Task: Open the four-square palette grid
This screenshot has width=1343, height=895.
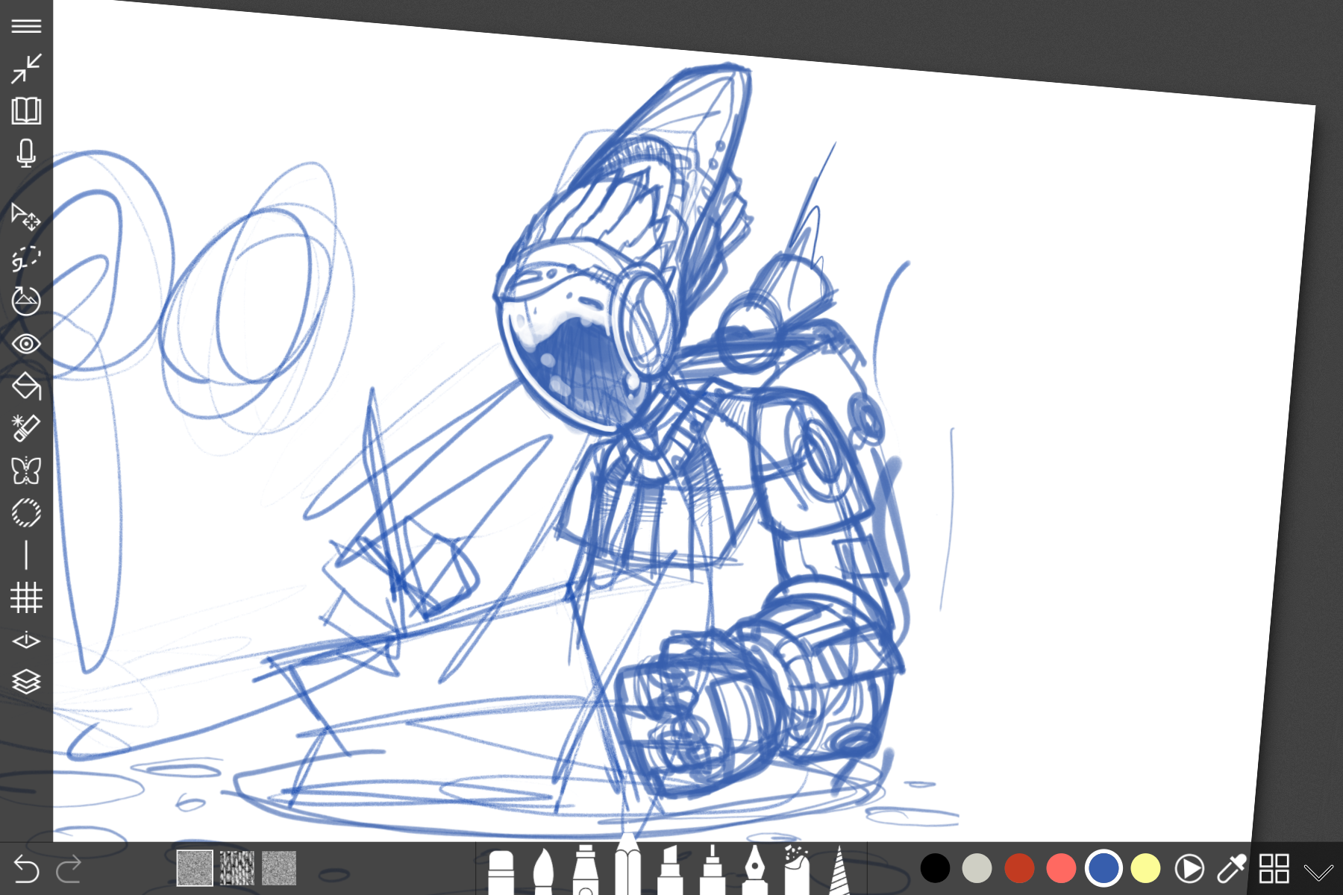Action: (1274, 869)
